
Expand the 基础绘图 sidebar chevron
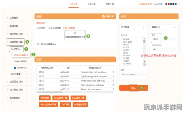tap(27, 26)
